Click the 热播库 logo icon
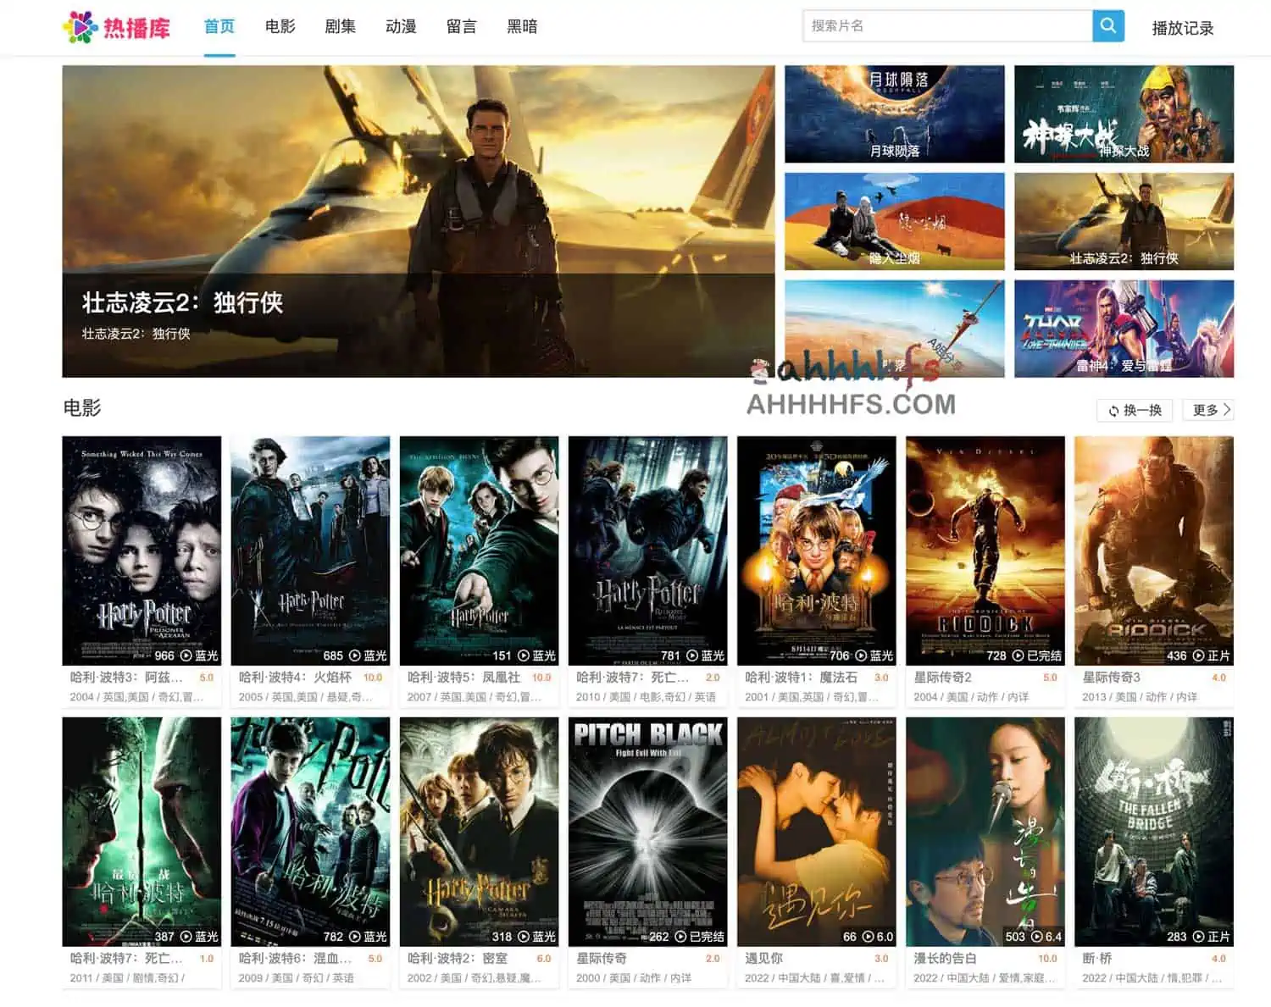1271x1007 pixels. click(x=80, y=27)
